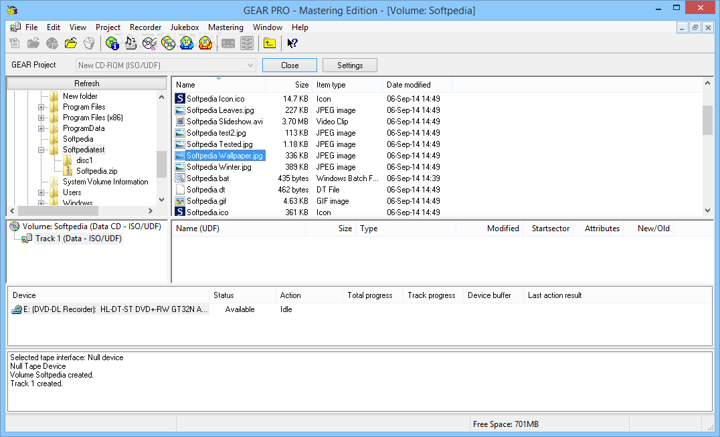The width and height of the screenshot is (720, 437).
Task: Click the blue disc burn icon
Action: pyautogui.click(x=187, y=43)
